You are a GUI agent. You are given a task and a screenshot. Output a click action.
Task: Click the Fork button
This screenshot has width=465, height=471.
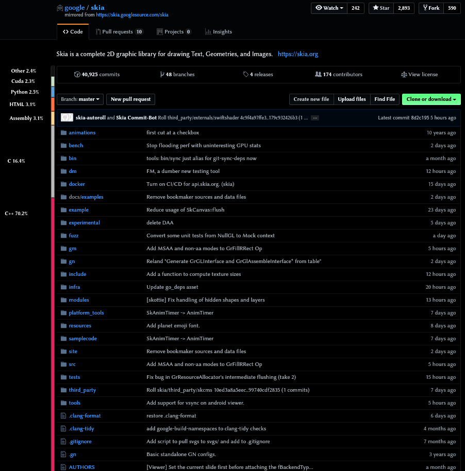(x=431, y=8)
